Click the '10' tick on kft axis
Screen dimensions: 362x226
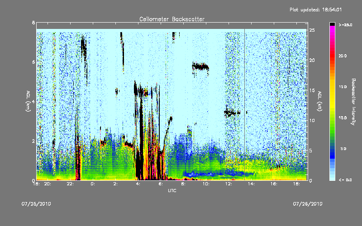tap(312, 120)
